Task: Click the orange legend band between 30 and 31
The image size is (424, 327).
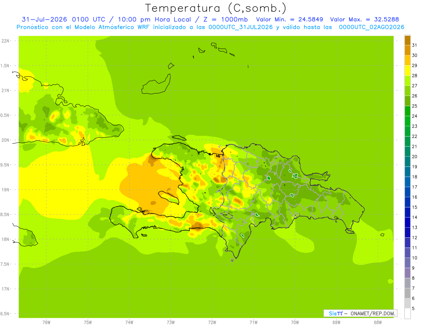Action: pyautogui.click(x=407, y=50)
